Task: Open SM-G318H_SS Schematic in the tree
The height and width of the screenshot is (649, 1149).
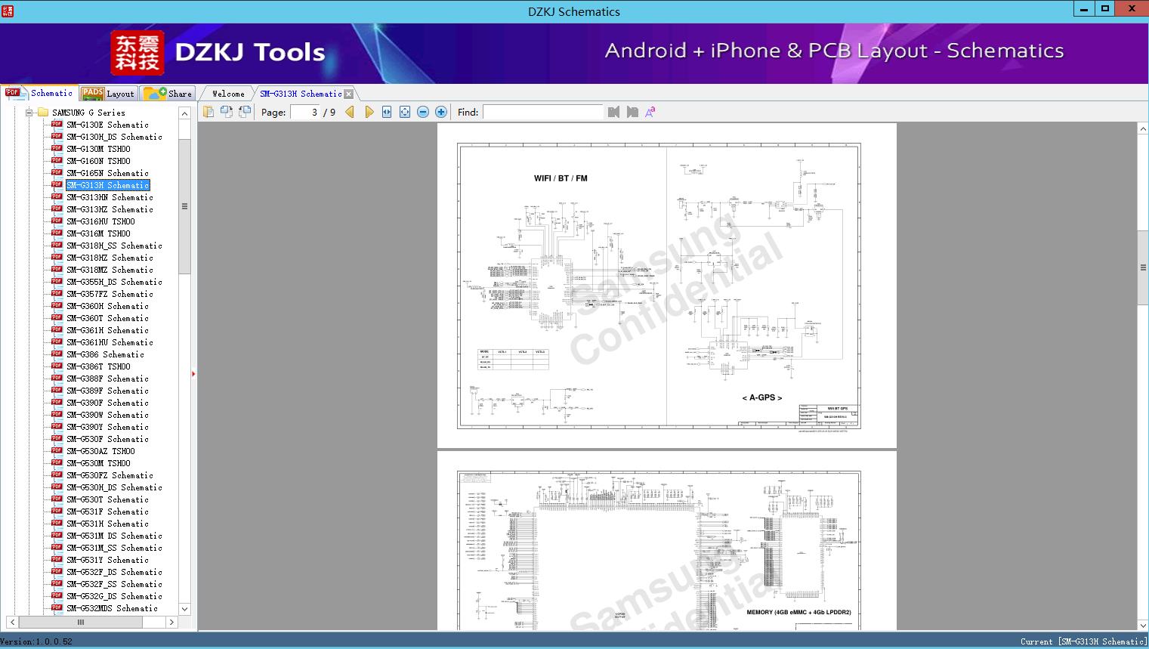Action: tap(114, 246)
